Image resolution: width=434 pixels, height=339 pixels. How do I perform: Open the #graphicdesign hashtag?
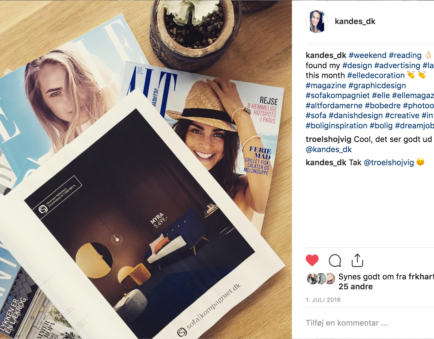(377, 86)
